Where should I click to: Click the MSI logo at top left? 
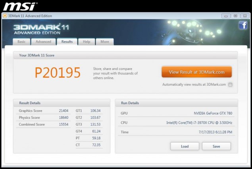click(20, 6)
